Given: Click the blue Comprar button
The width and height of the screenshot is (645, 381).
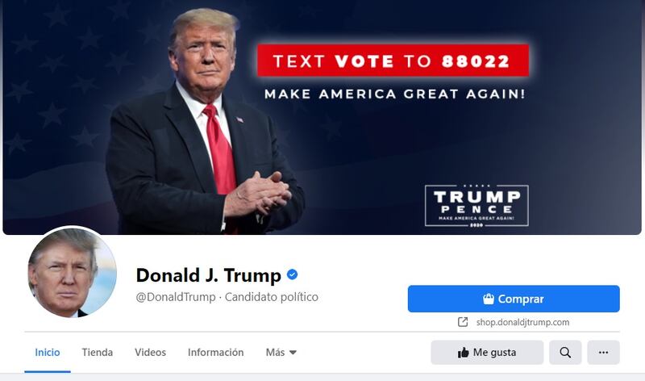Looking at the screenshot, I should 514,299.
